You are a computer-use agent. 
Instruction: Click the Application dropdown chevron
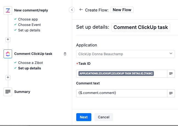coord(171,54)
